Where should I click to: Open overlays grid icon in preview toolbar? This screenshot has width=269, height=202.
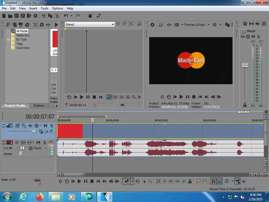tap(215, 25)
